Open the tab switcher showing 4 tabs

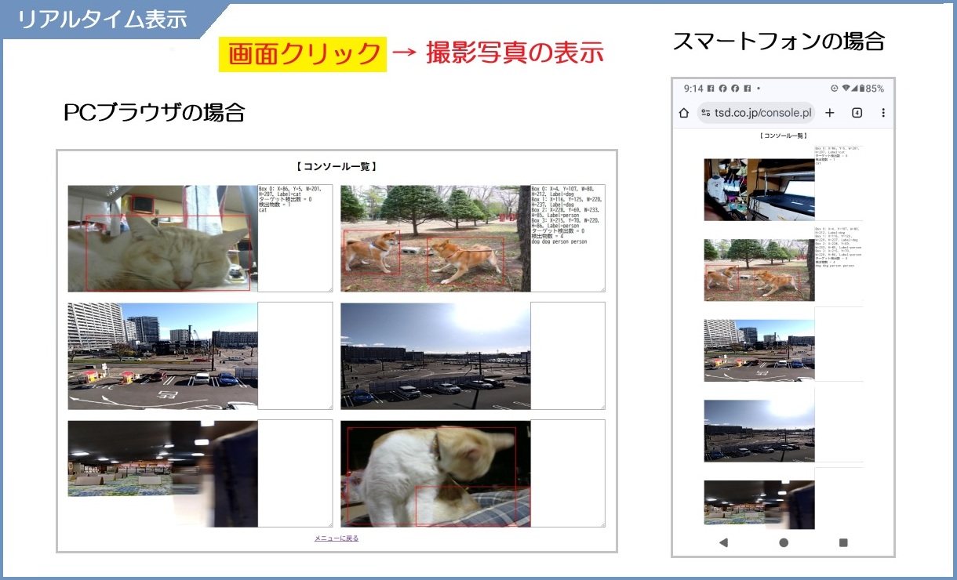[857, 113]
